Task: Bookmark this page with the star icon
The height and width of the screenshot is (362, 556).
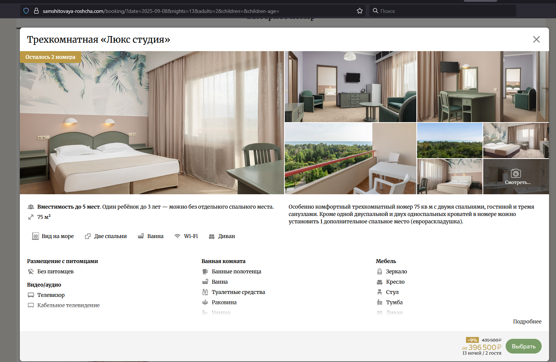Action: point(360,11)
